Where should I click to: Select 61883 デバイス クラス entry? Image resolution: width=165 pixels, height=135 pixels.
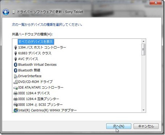pos(35,53)
